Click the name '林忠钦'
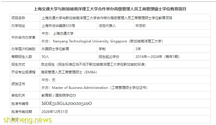The width and height of the screenshot is (216, 125). (x=141, y=26)
